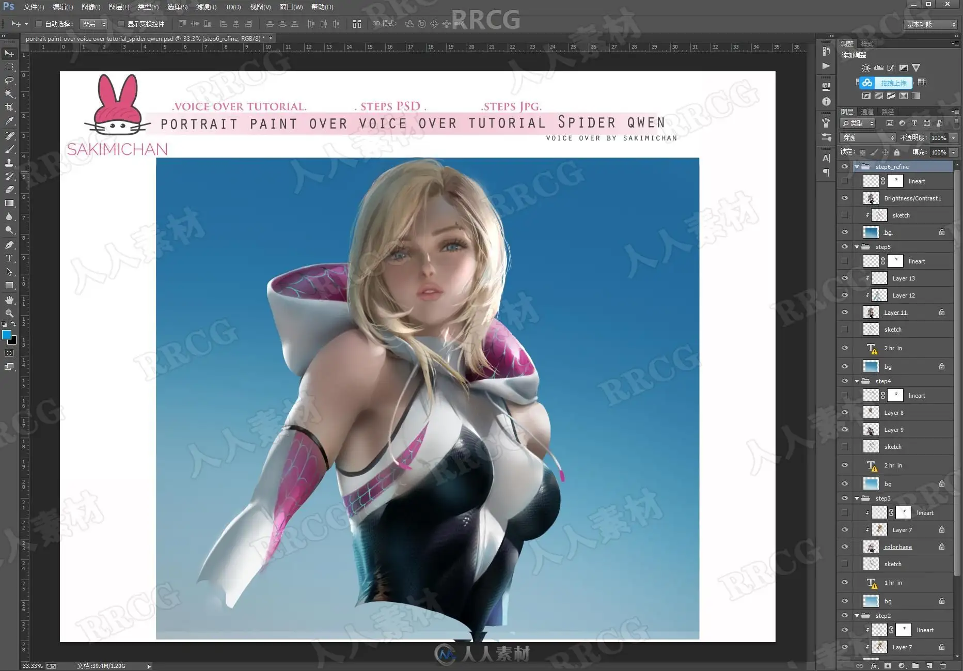
Task: Pick the Eyedropper tool
Action: click(9, 121)
